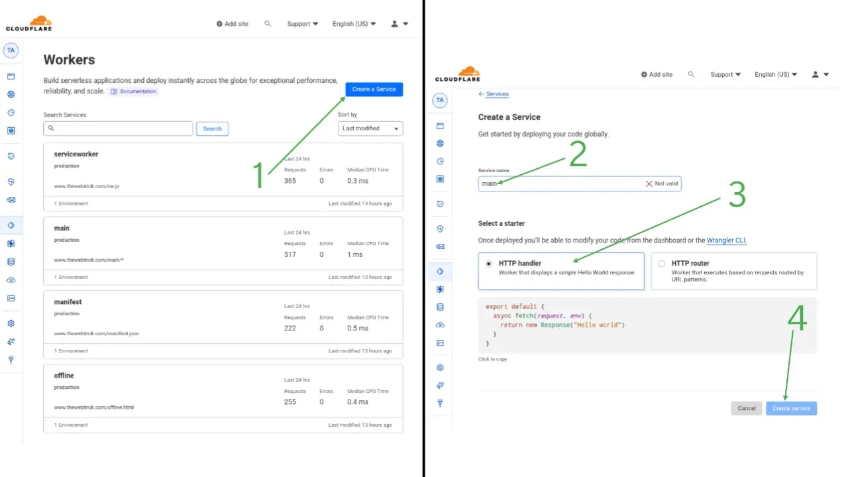Open the email envelope icon in left sidebar
This screenshot has height=477, width=848.
11,199
